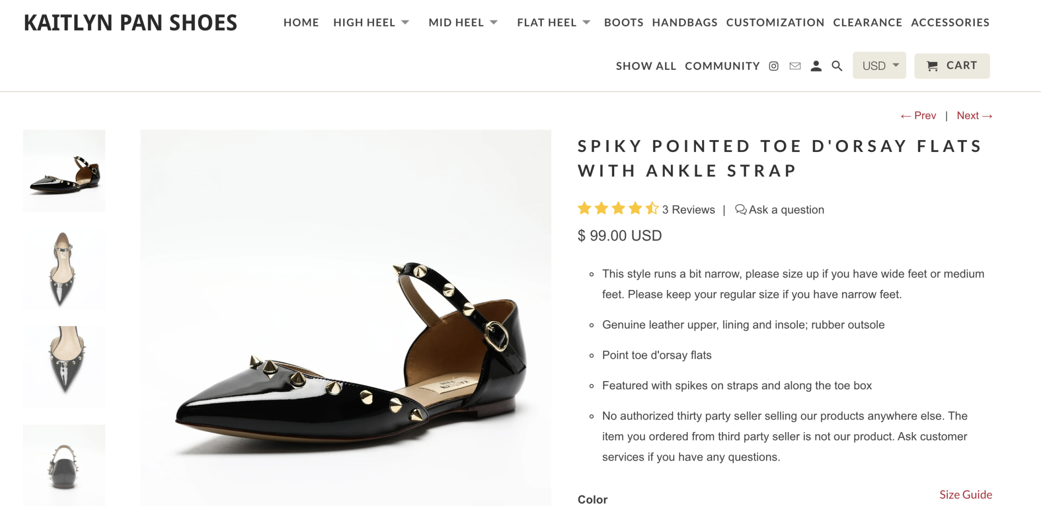
Task: Open the Size Guide link
Action: pos(966,495)
